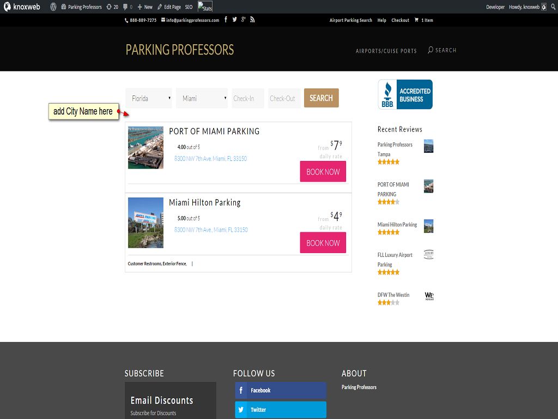Click the BBB Accredited Business badge

[x=405, y=94]
